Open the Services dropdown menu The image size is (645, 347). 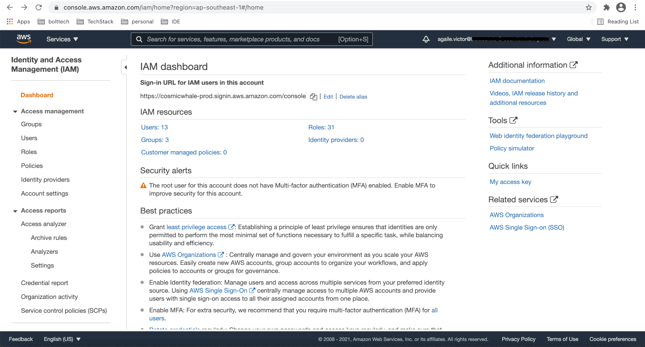62,39
